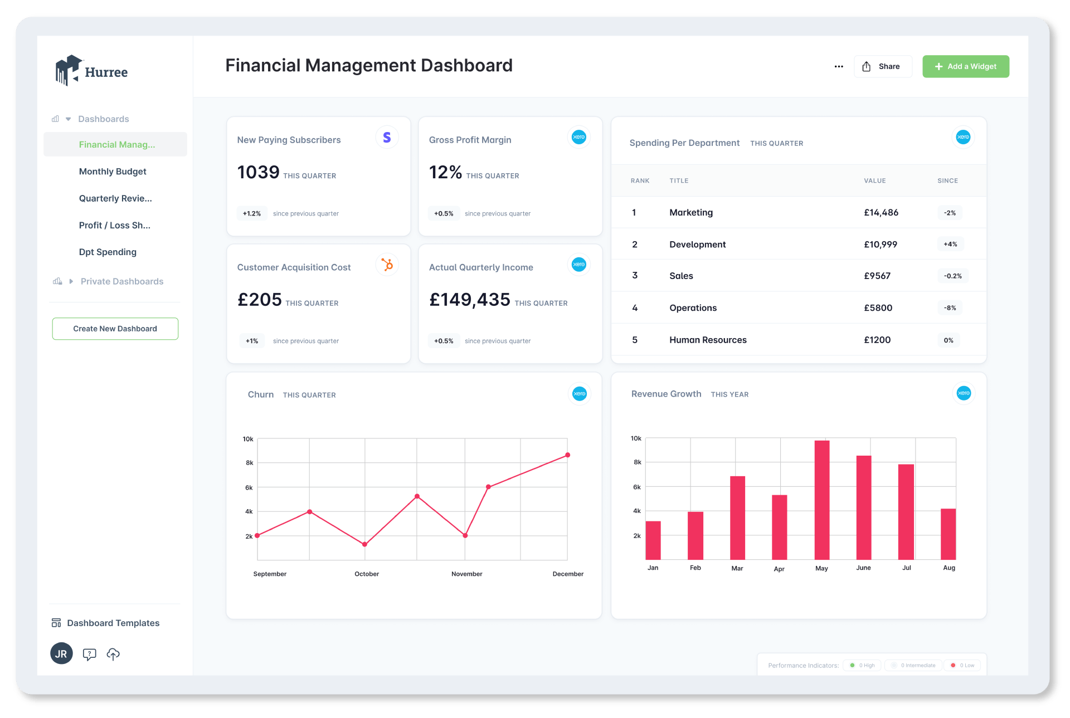Click the +1% acquisition cost badge
Screen dimensions: 1070x718
[x=252, y=341]
